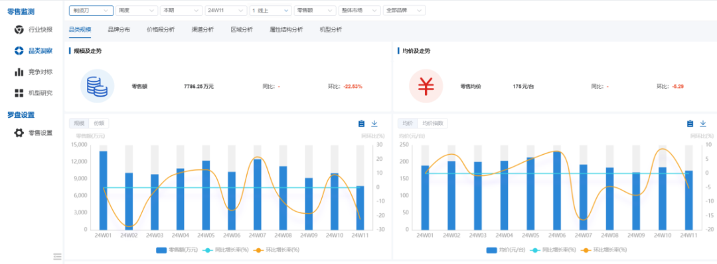Open the 零售额 metric dropdown
Screen dimensions: 717x264
[x=315, y=10]
